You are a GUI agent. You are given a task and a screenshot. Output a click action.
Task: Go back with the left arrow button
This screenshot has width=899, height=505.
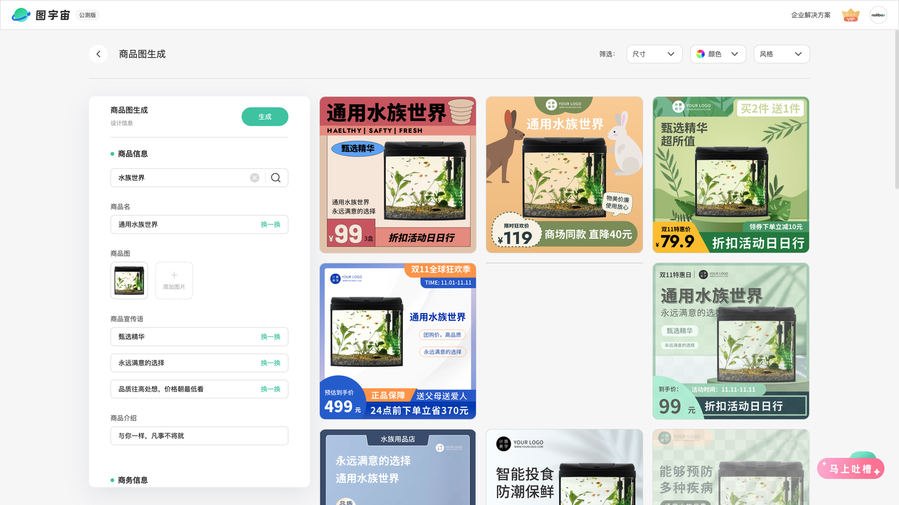point(98,54)
